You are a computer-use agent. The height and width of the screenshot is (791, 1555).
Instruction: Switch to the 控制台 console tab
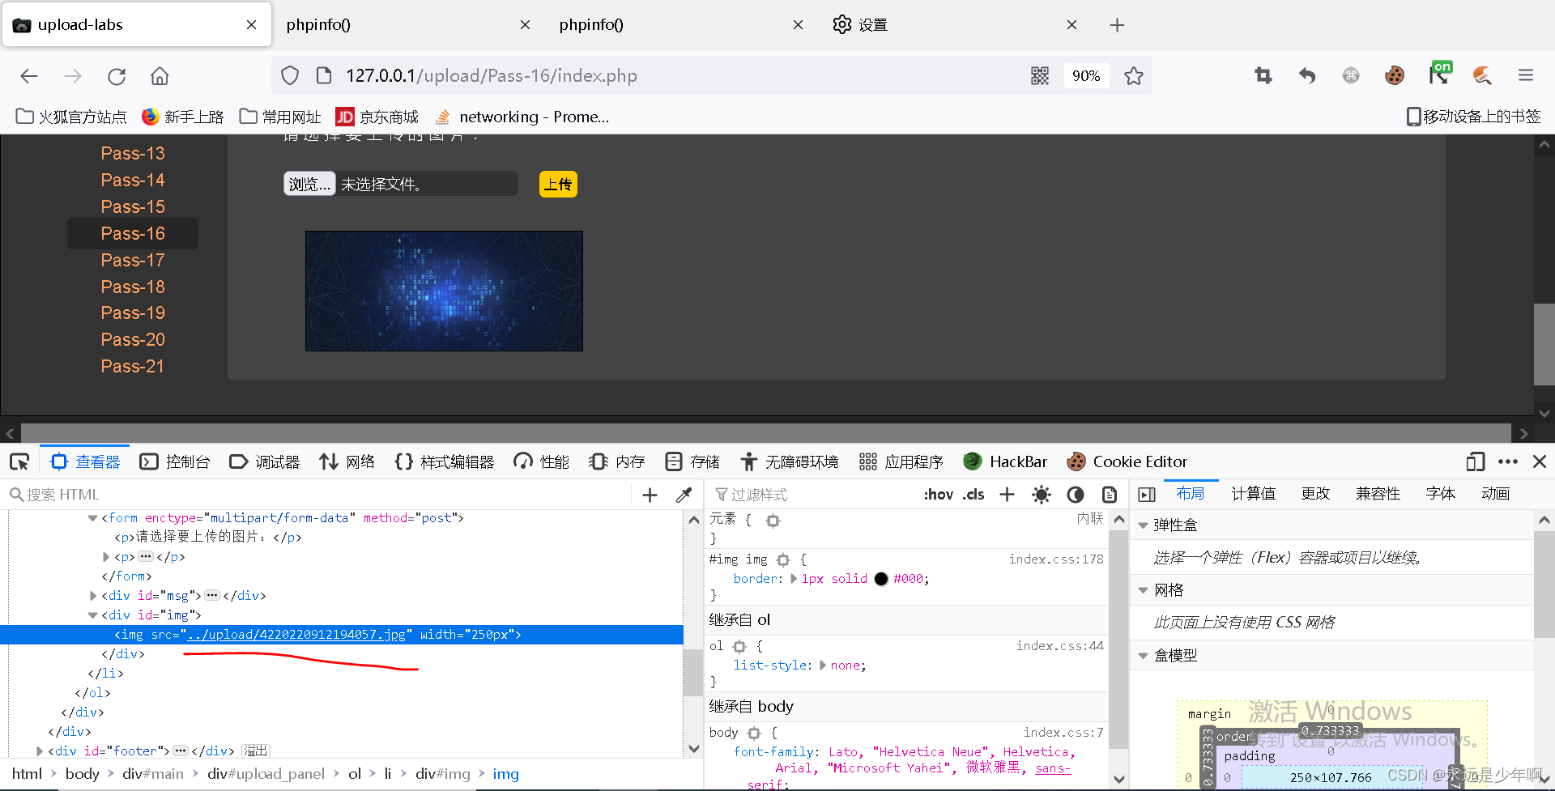[175, 461]
